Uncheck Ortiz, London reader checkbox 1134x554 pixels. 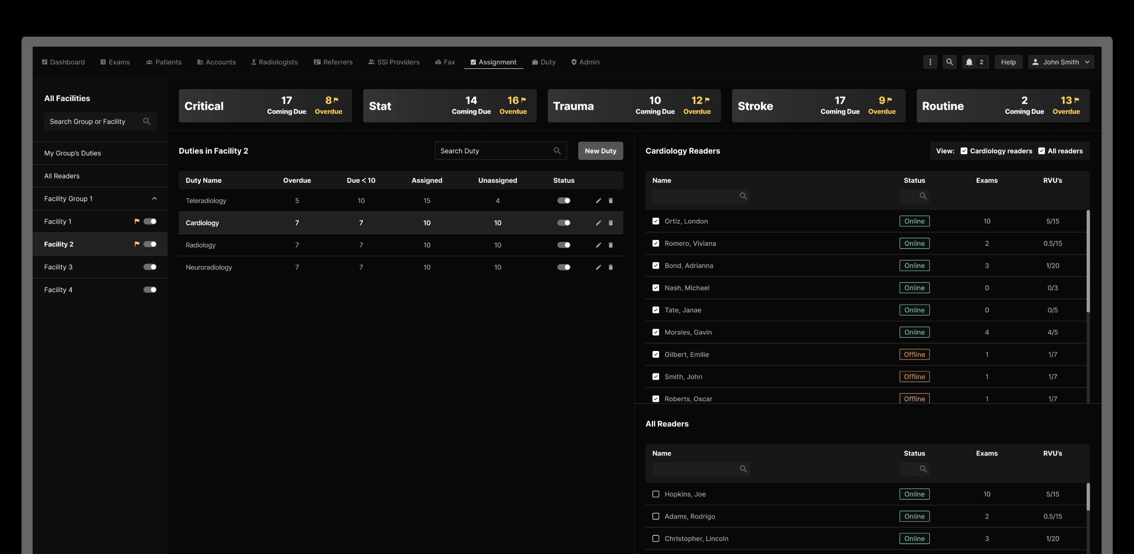(x=655, y=221)
